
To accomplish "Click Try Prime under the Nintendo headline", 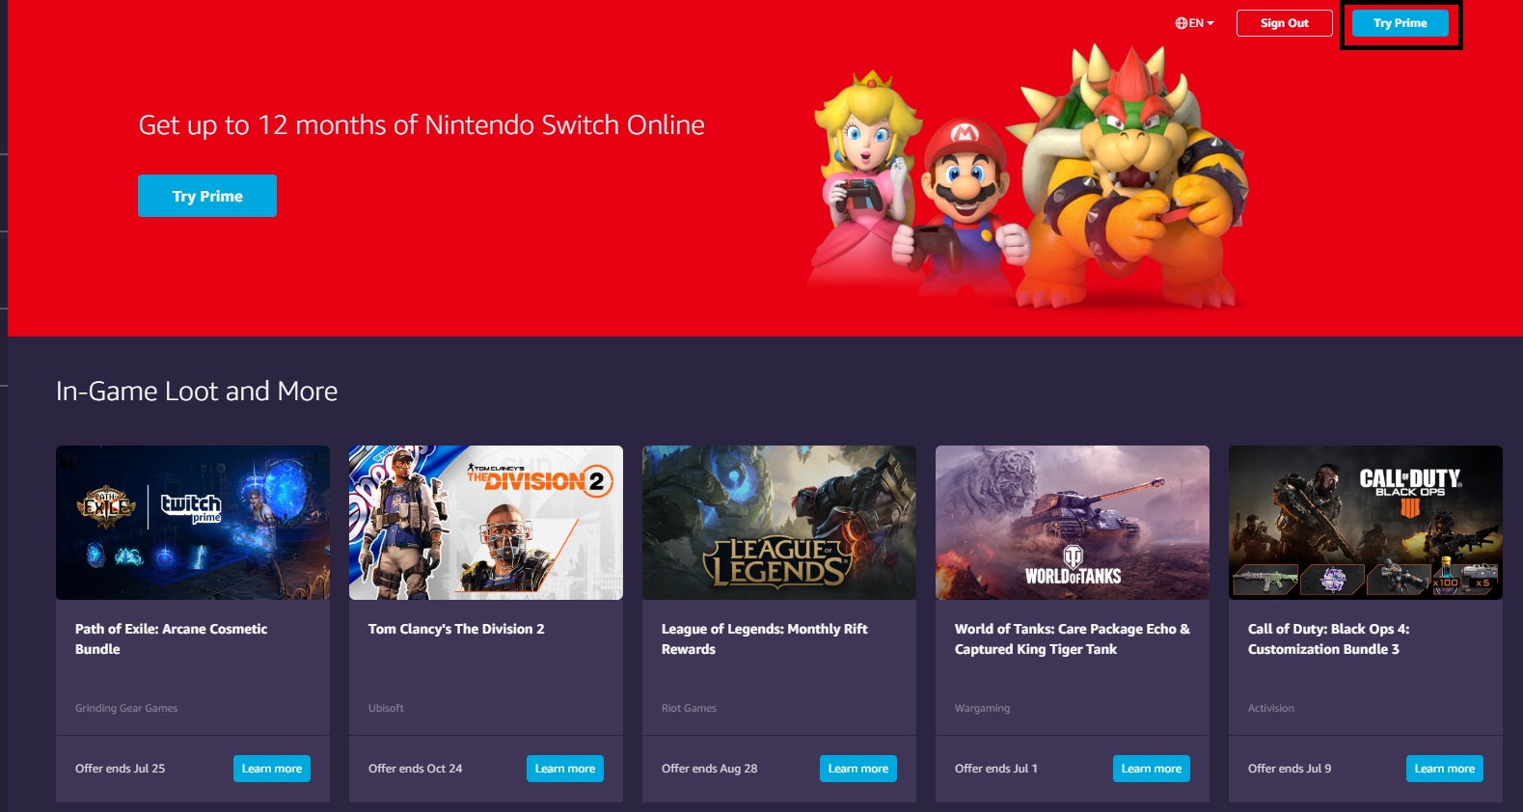I will [x=207, y=196].
